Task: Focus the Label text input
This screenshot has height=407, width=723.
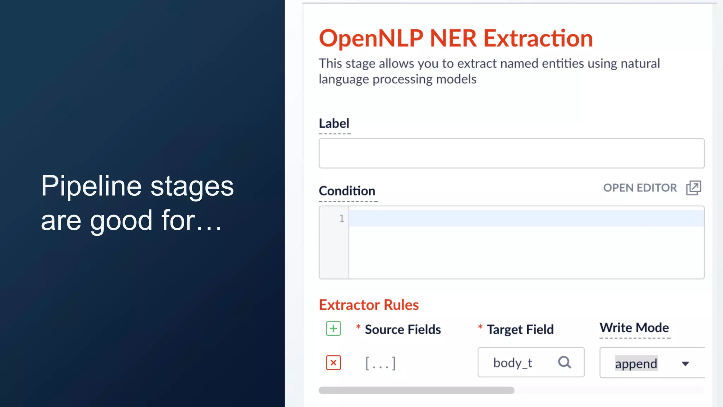Action: [512, 153]
